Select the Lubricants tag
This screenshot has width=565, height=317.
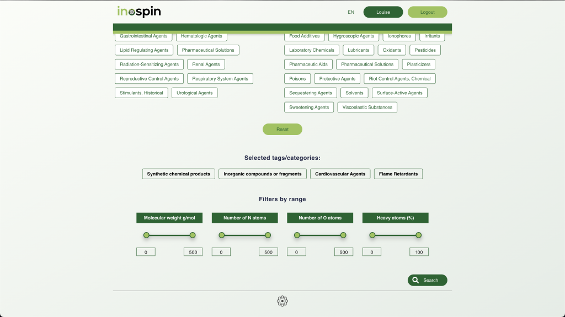359,50
